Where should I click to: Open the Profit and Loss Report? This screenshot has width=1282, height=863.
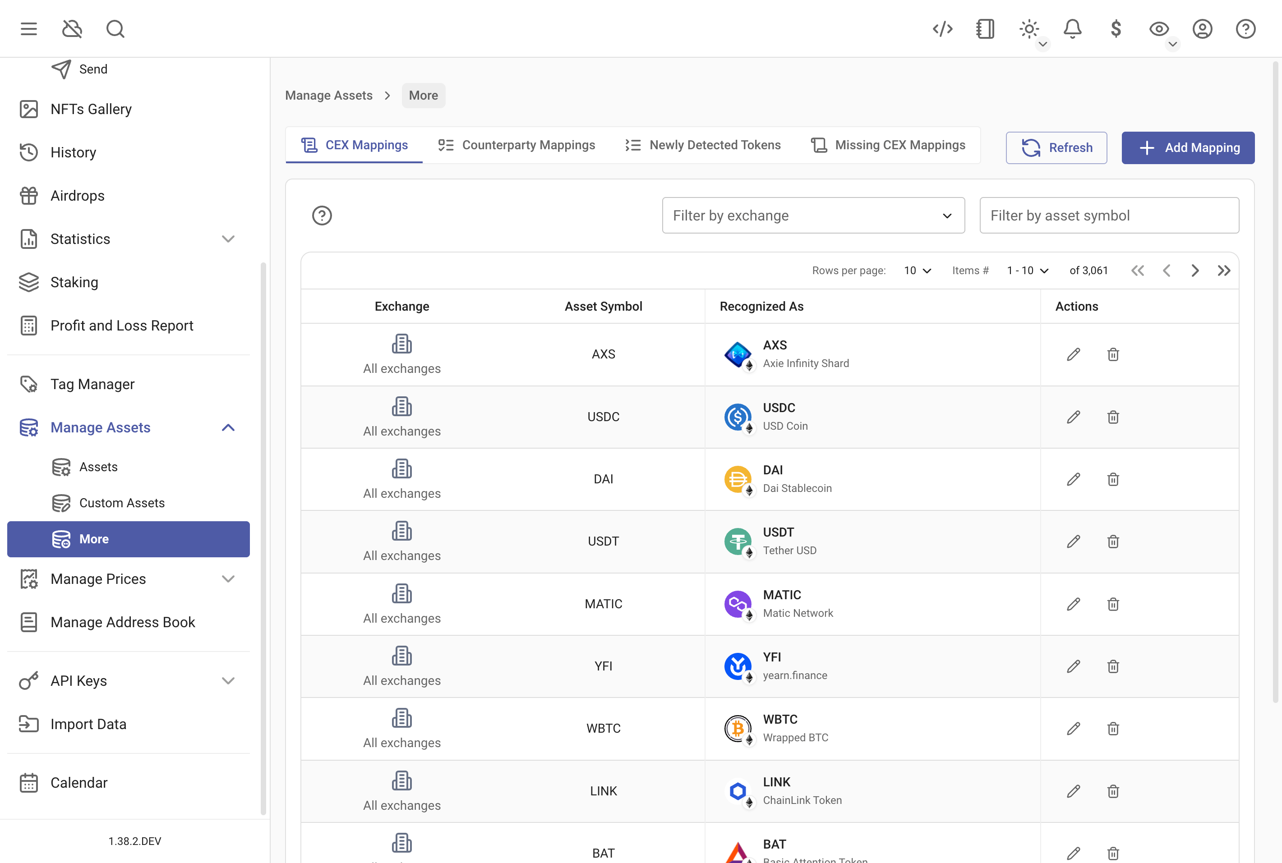coord(128,326)
